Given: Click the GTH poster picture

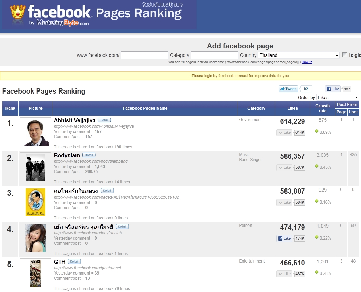Looking at the screenshot, I should click(x=35, y=274).
